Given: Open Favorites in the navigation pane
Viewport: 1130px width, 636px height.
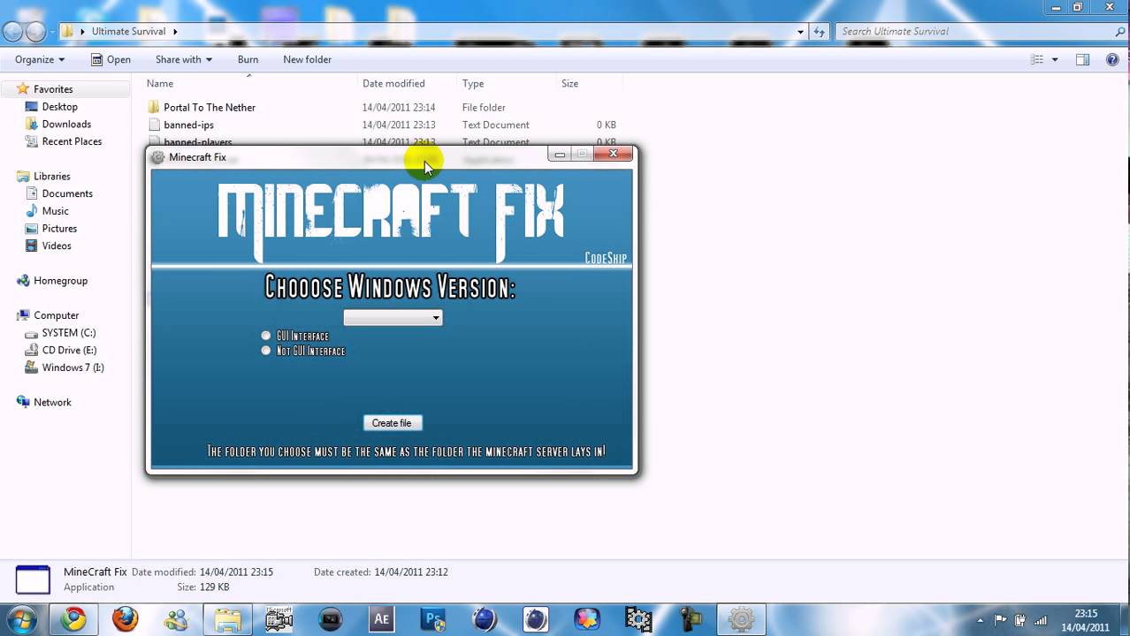Looking at the screenshot, I should point(53,89).
